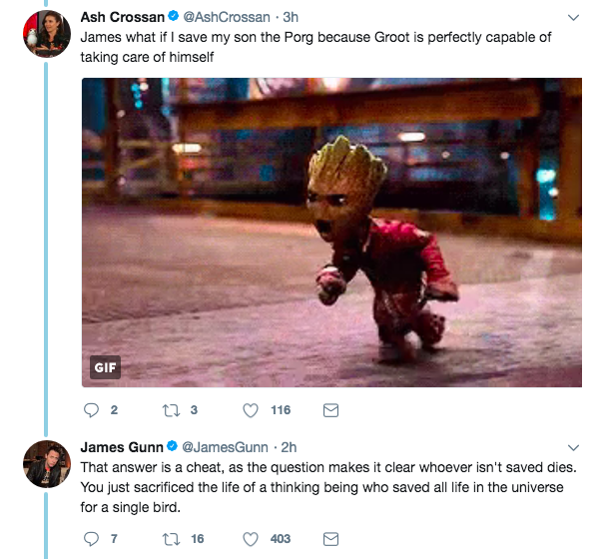Reply to Ash Crossan's tweet
This screenshot has width=605, height=559.
(92, 410)
